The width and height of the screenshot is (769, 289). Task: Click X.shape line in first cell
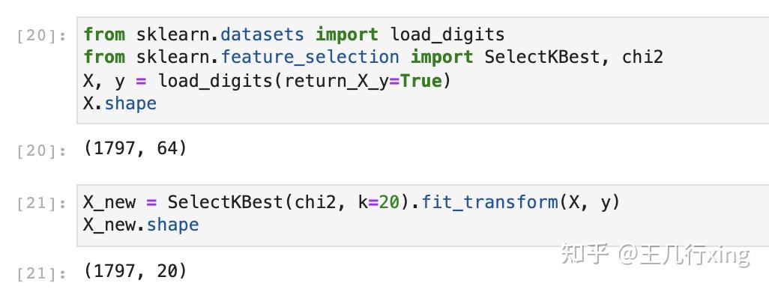120,103
